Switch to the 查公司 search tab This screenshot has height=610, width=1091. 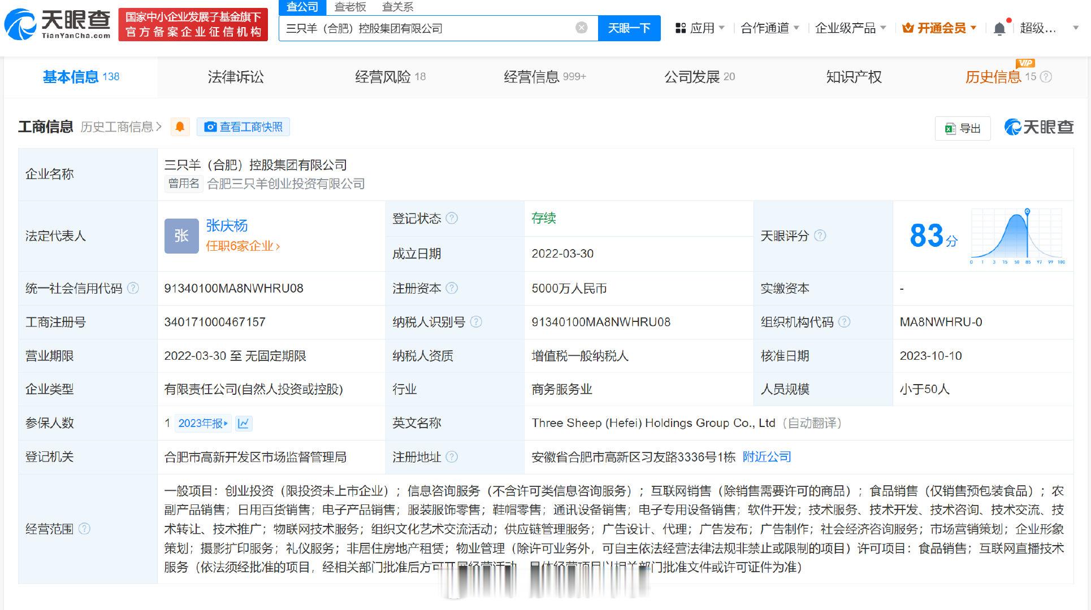[302, 7]
